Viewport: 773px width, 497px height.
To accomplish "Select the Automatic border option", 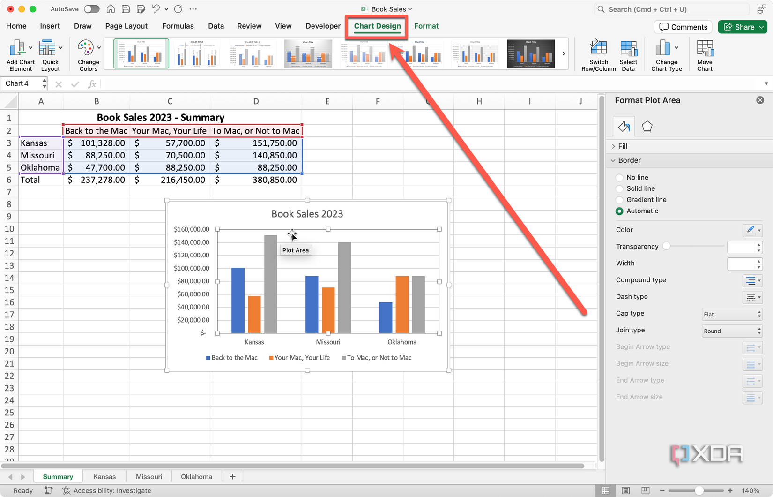I will [x=619, y=211].
